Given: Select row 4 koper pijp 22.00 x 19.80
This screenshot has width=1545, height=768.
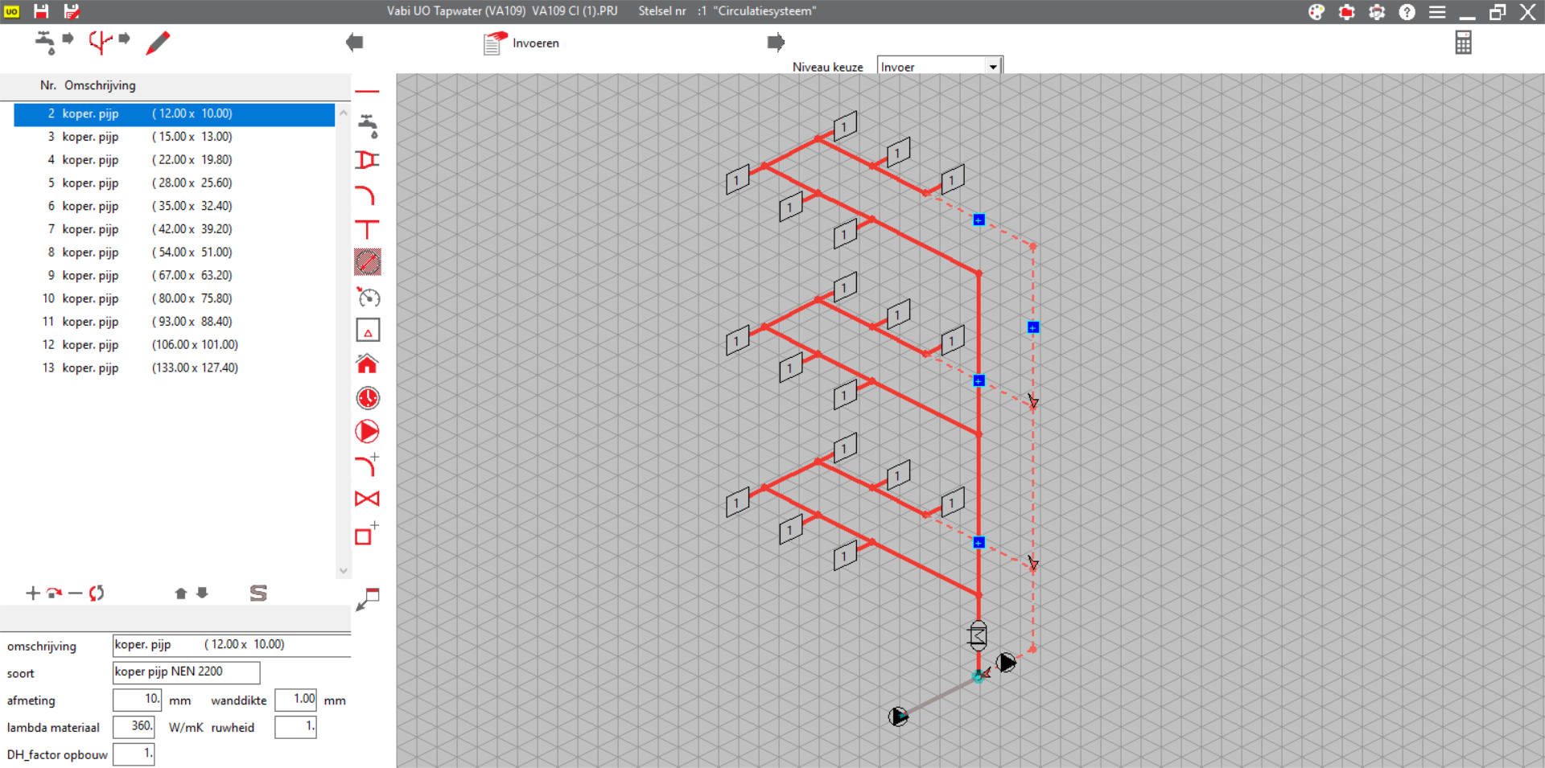Looking at the screenshot, I should coord(174,160).
